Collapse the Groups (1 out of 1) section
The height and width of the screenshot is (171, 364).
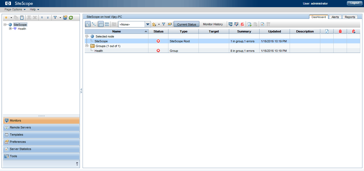point(87,46)
